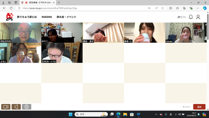Click the Japanese IME あ indicator

pyautogui.click(x=171, y=114)
